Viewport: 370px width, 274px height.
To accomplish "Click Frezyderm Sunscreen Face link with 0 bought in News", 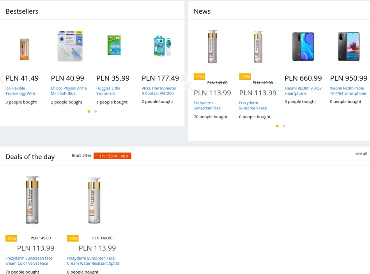I will tap(253, 105).
